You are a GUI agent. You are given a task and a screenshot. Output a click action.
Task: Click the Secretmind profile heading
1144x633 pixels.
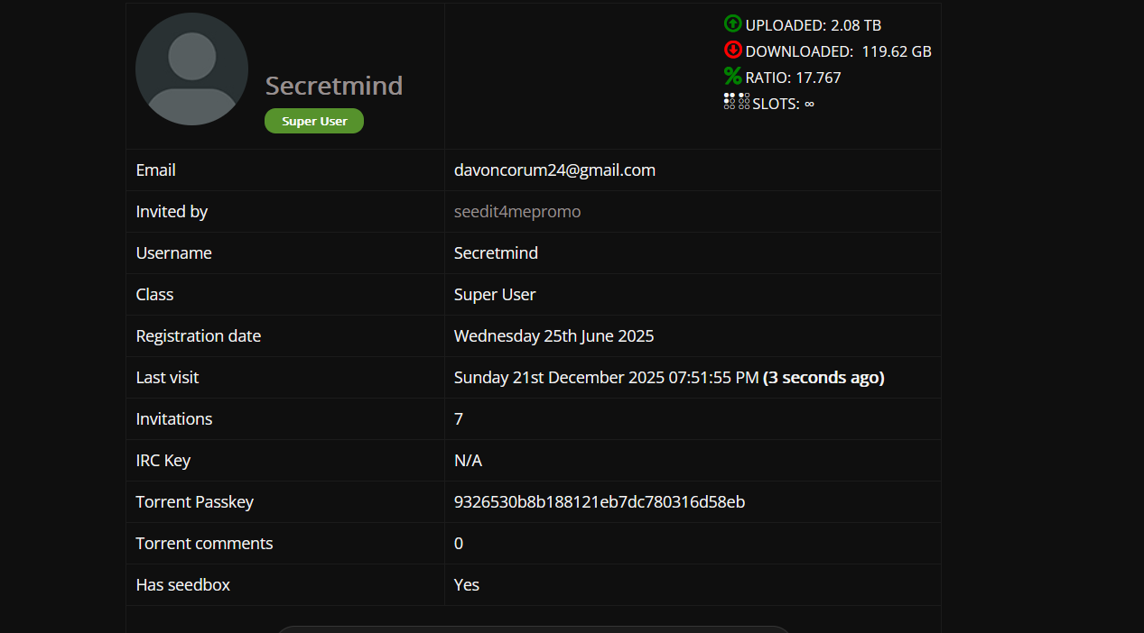click(x=334, y=86)
